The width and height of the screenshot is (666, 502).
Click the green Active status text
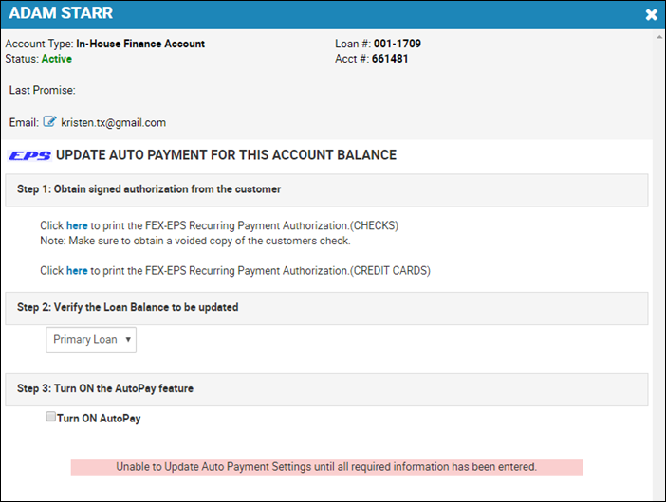(x=57, y=59)
